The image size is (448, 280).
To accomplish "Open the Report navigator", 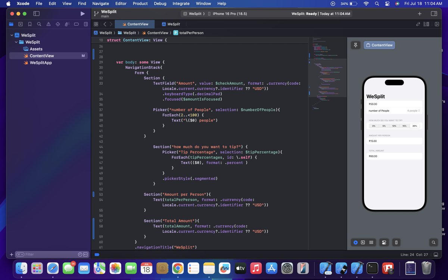I will tap(86, 24).
